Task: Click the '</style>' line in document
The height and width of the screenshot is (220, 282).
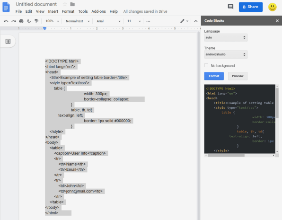Action: (x=56, y=132)
